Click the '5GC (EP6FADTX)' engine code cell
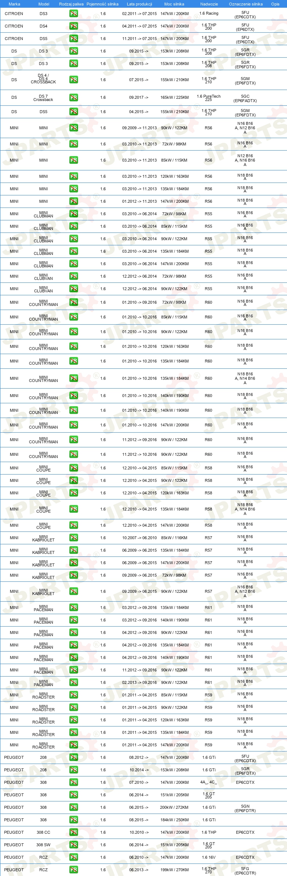The image size is (287, 876). (x=245, y=98)
